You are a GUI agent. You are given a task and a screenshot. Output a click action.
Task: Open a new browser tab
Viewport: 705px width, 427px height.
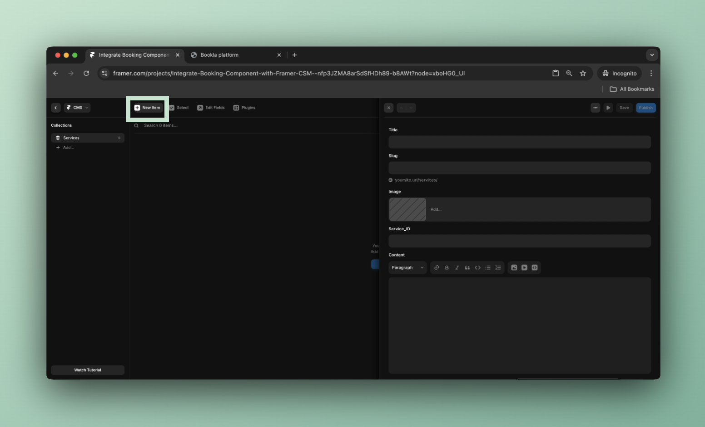[x=294, y=55]
